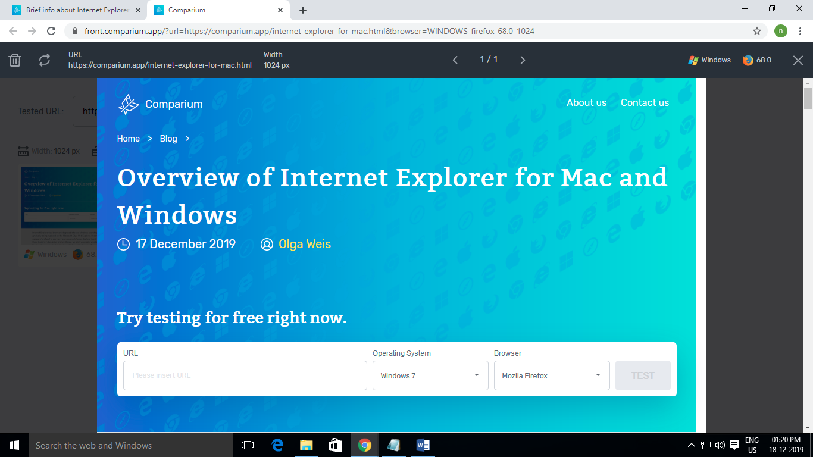Open a new browser tab
This screenshot has width=813, height=457.
pyautogui.click(x=303, y=10)
